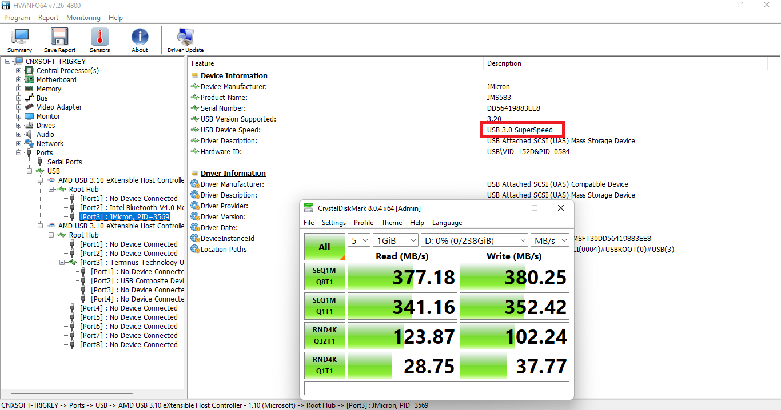The height and width of the screenshot is (410, 781).
Task: Run the RND4K Q1T1 test
Action: pyautogui.click(x=325, y=366)
